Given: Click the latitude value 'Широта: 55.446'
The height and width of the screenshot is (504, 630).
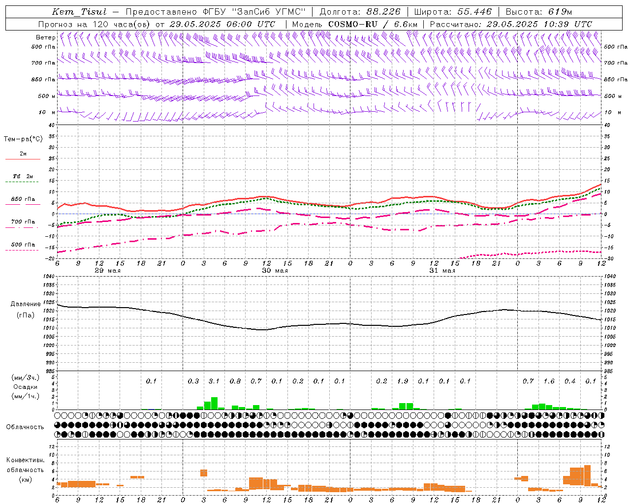Looking at the screenshot, I should (x=453, y=12).
